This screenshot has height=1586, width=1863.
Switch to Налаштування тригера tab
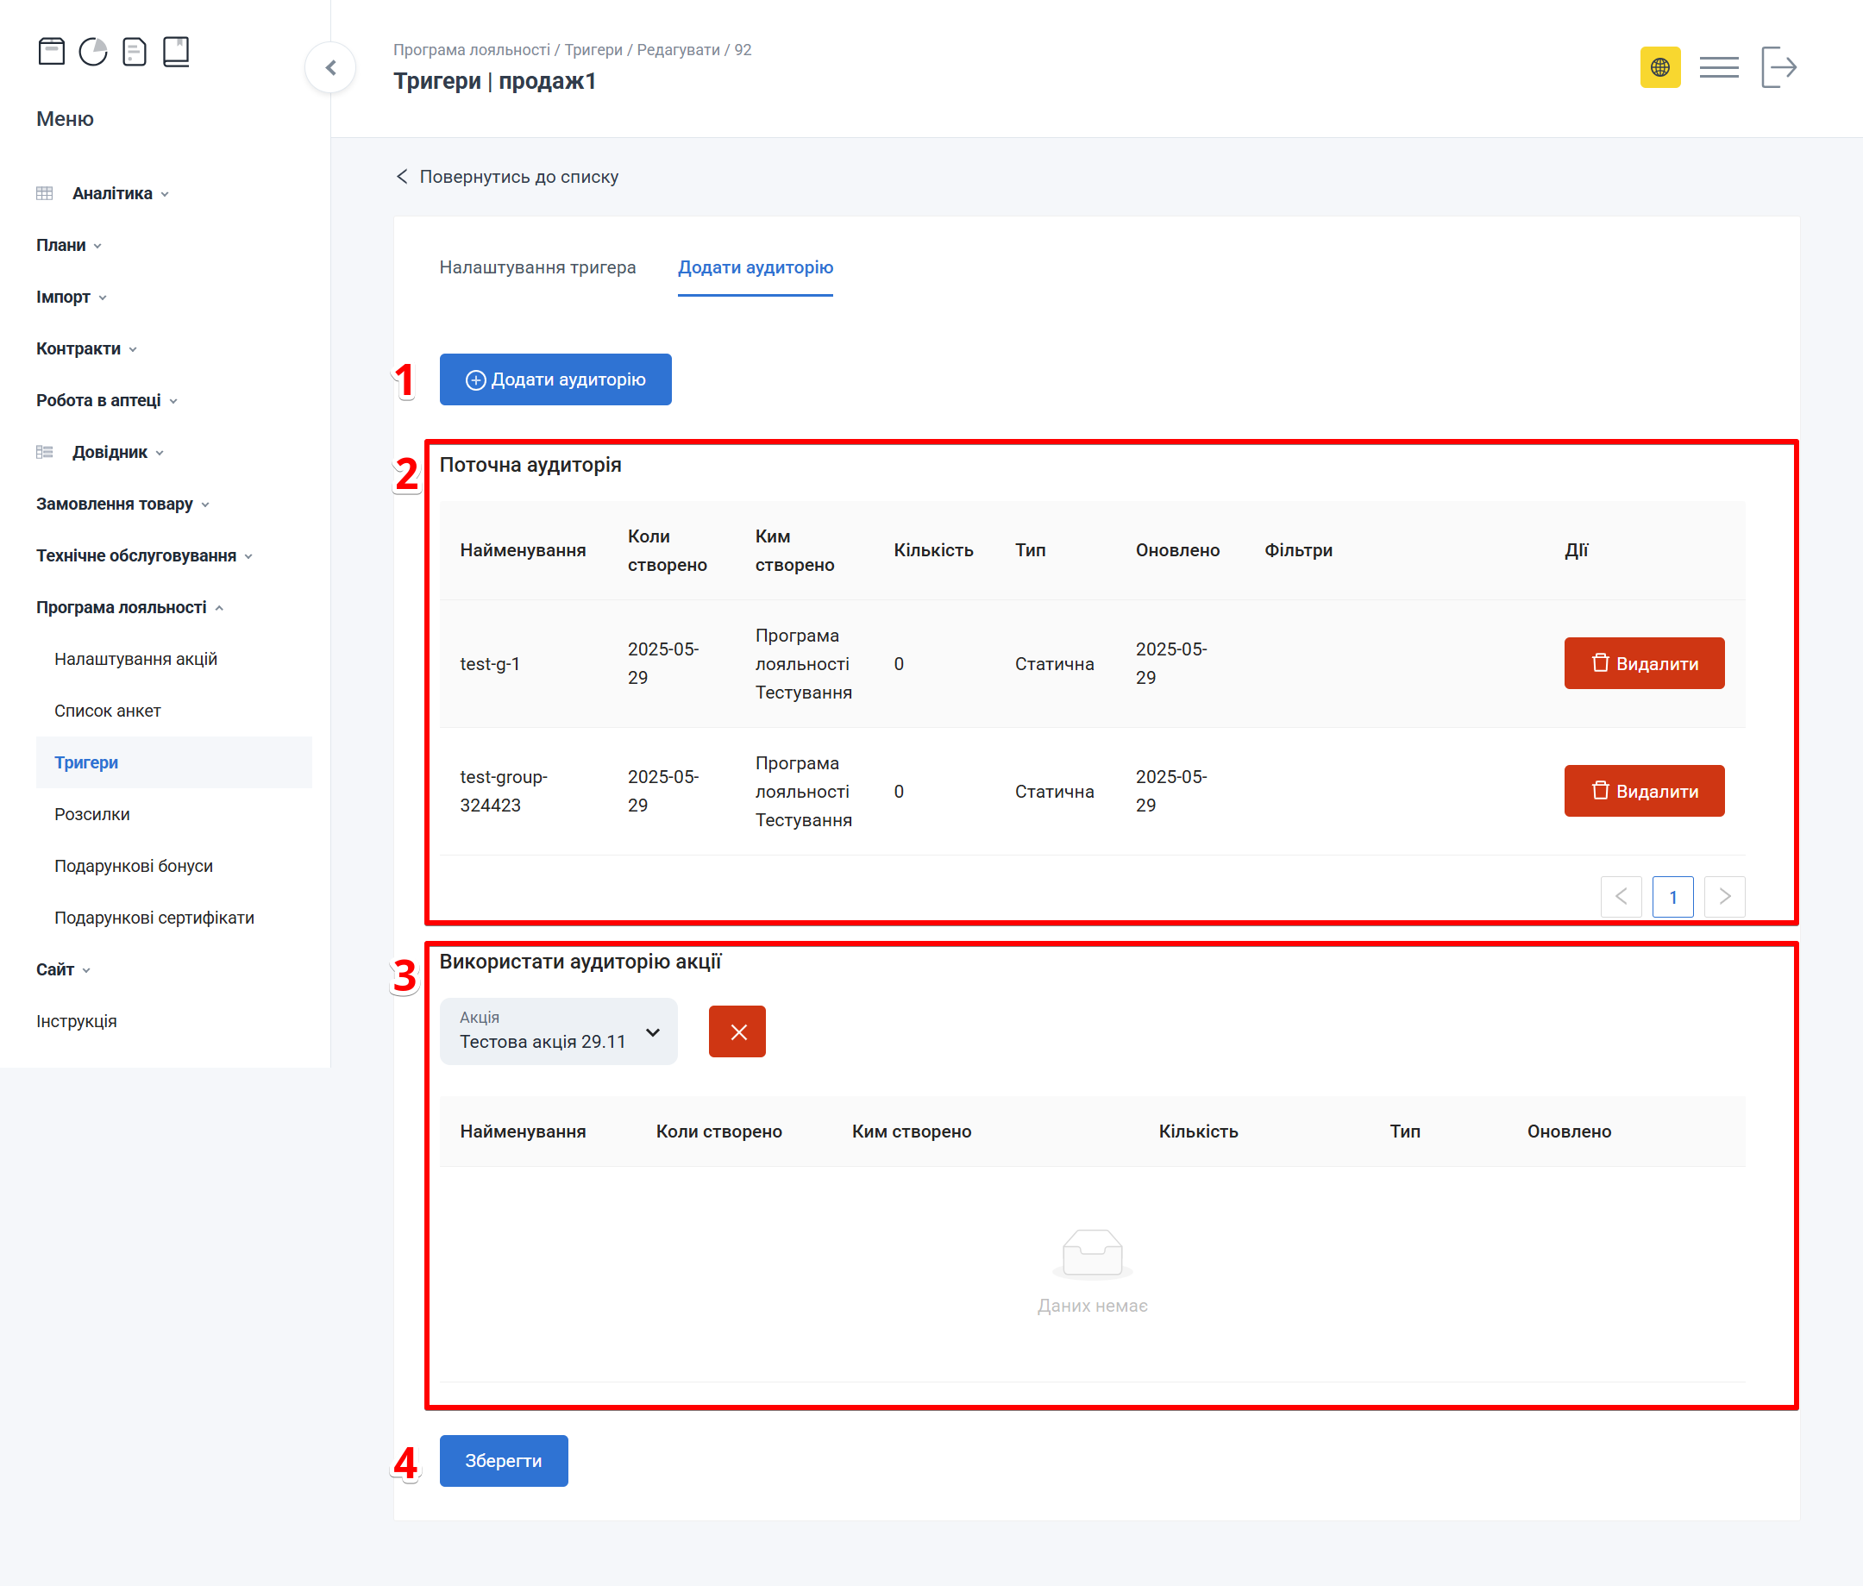coord(536,267)
